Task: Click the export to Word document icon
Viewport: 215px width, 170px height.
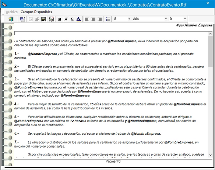Action: (22, 19)
